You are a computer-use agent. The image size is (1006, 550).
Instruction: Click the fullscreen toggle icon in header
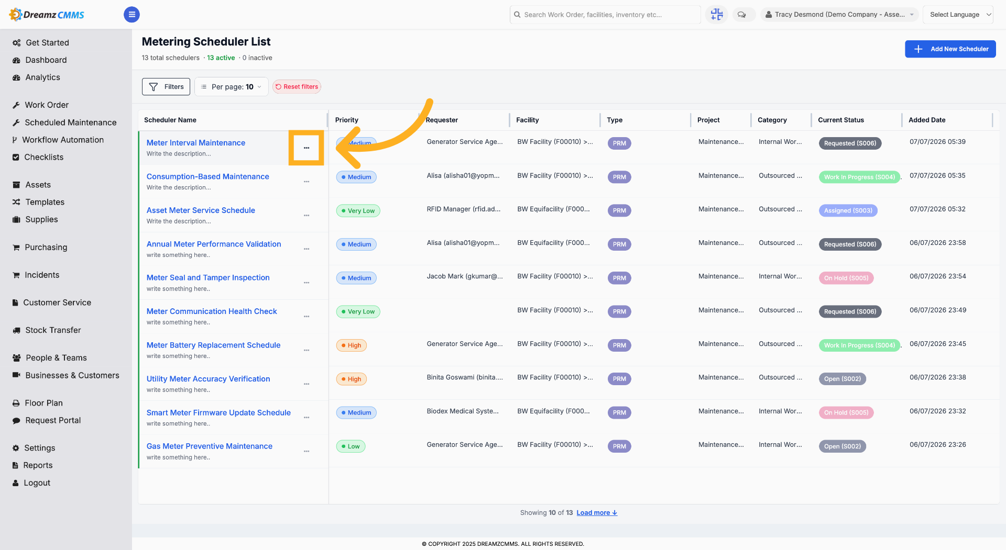click(716, 15)
